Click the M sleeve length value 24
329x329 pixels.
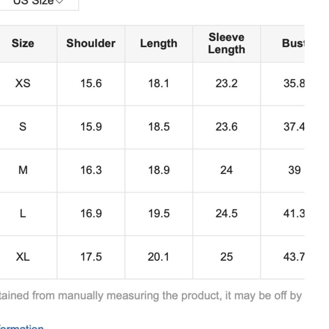(226, 170)
